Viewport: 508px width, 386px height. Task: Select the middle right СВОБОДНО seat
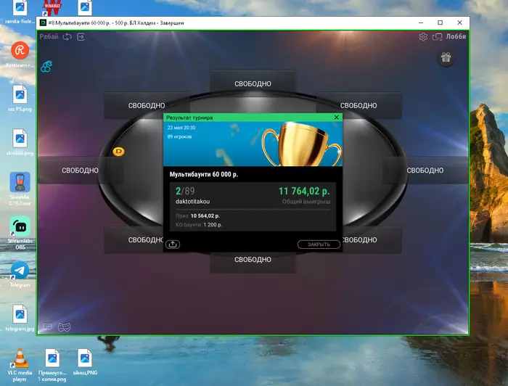click(425, 171)
